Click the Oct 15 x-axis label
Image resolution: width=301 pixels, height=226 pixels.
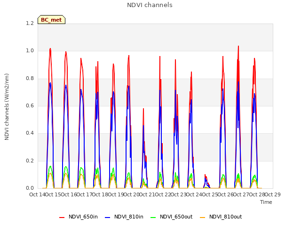[53, 194]
